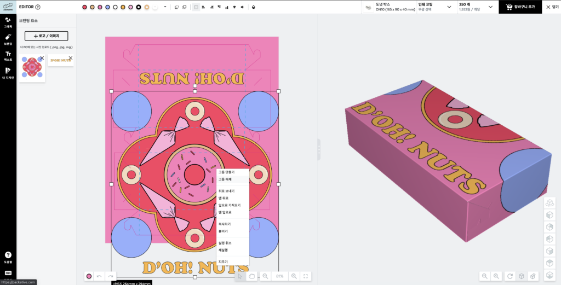Zoom in on the 3D preview
561x285 pixels.
point(496,276)
